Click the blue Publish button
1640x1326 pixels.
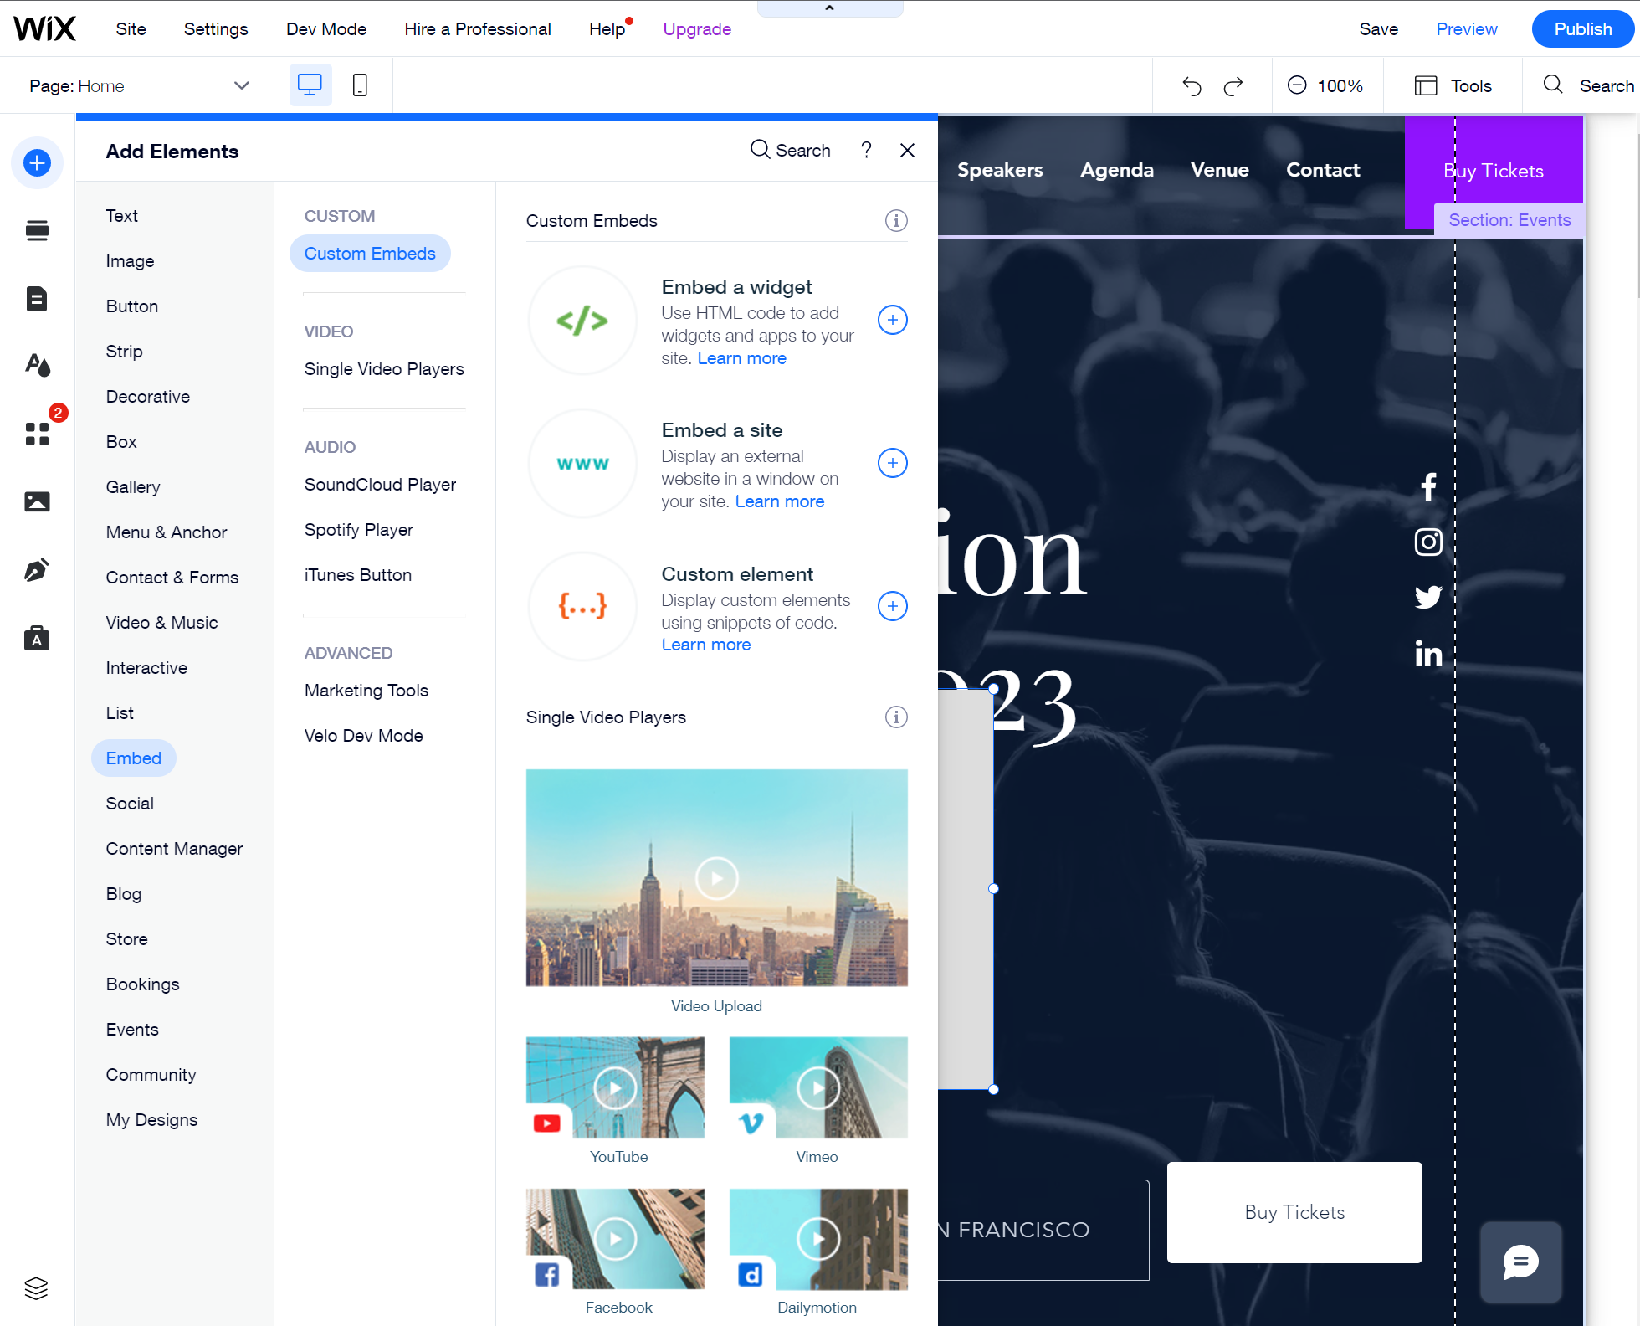(x=1582, y=29)
